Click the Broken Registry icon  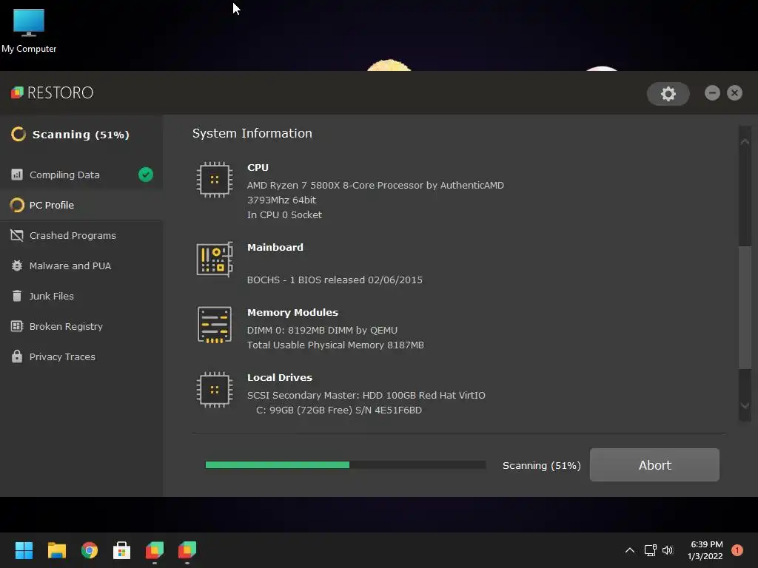pos(17,326)
